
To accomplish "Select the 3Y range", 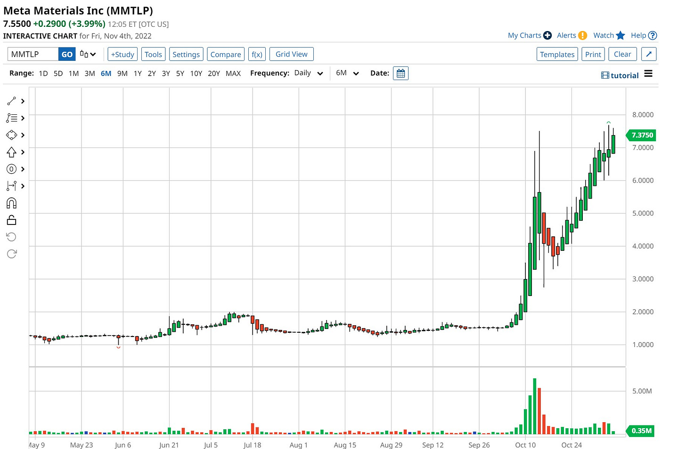I will (x=166, y=73).
